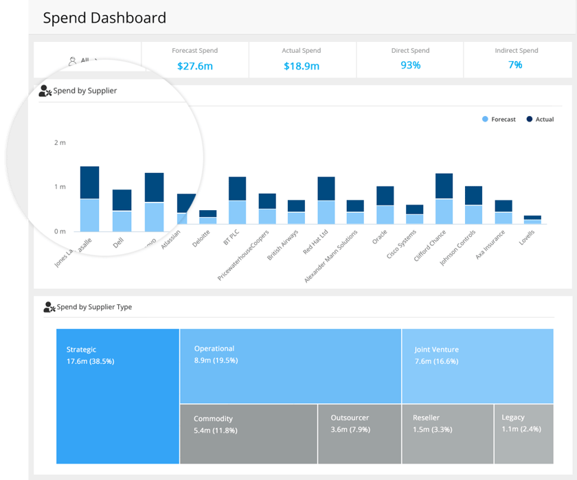The width and height of the screenshot is (577, 480).
Task: Click the Forecast Spend KPI tile
Action: coord(194,59)
